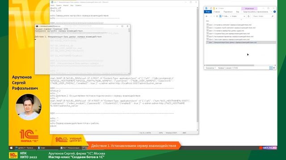The image size is (286, 160).
Task: Click the Notepad vertical scrollbar
Action: coord(198,65)
